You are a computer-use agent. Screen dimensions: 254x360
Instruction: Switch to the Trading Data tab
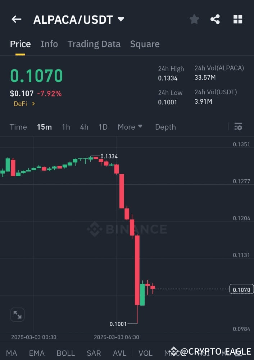point(94,44)
